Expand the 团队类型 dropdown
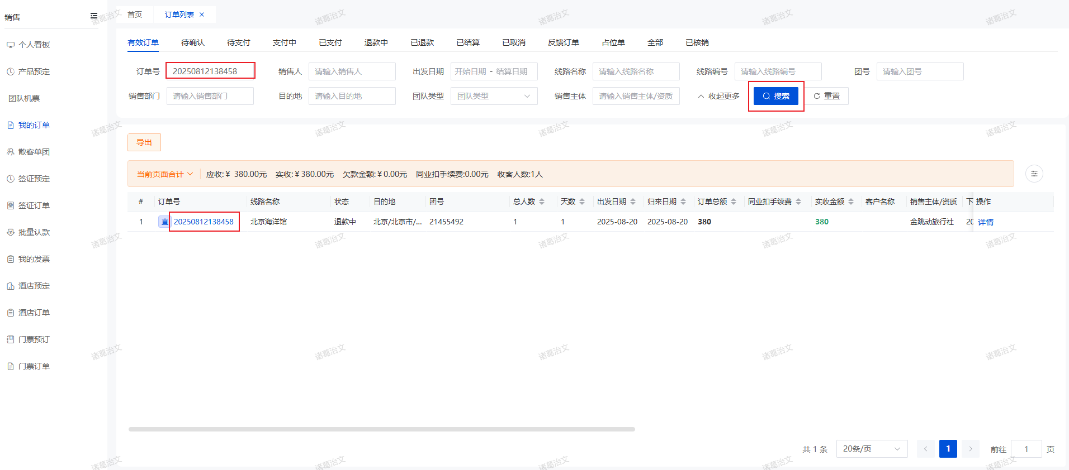This screenshot has height=470, width=1069. point(494,96)
